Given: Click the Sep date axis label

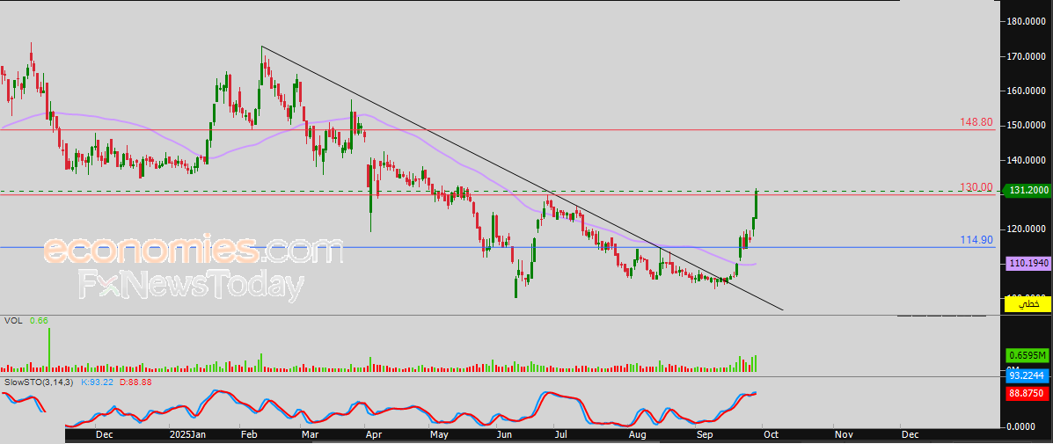Looking at the screenshot, I should tap(705, 435).
